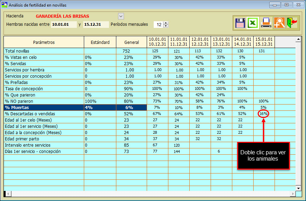This screenshot has width=306, height=201.
Task: Increase the Períodos mensuales value
Action: [166, 23]
